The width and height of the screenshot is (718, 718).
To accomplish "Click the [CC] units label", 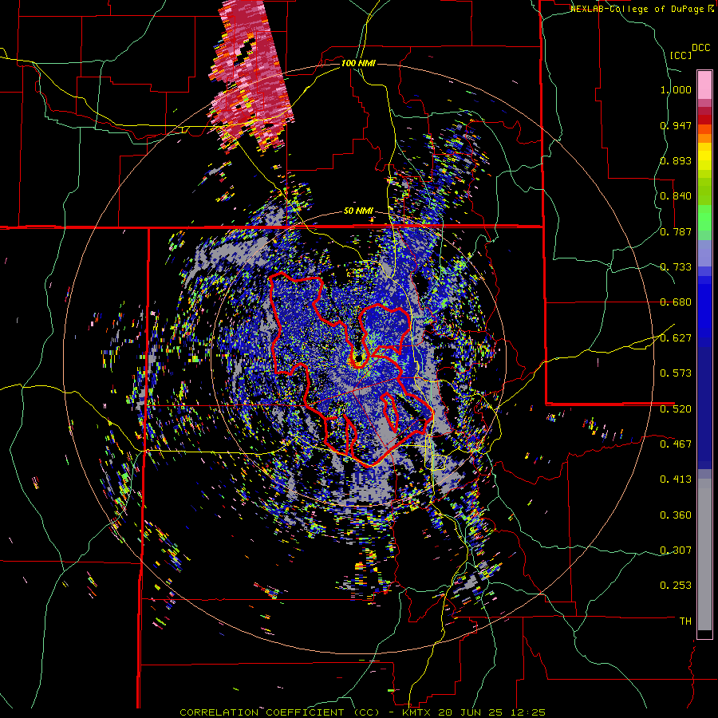I will point(681,55).
